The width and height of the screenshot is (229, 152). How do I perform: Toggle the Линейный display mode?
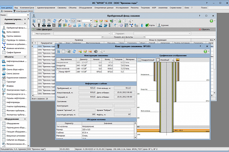tap(163, 60)
